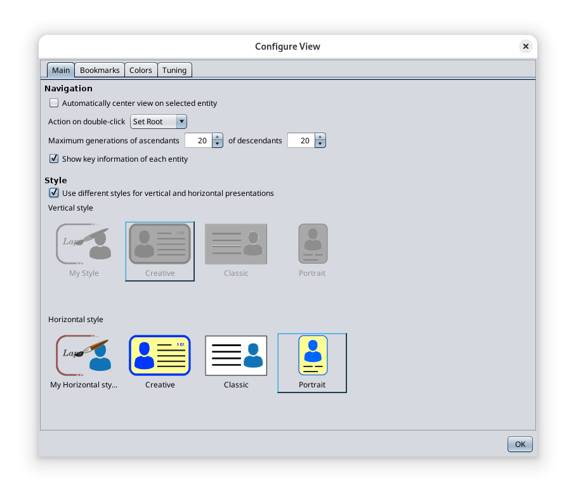Click the Style section heading
This screenshot has width=576, height=499.
[56, 180]
